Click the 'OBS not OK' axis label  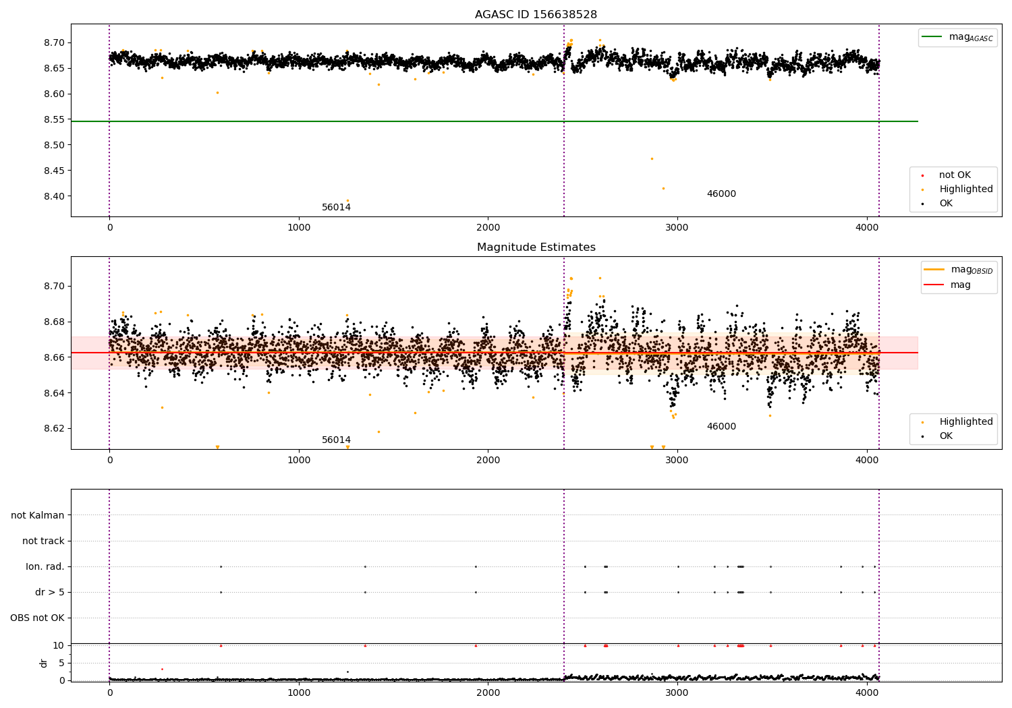(37, 618)
